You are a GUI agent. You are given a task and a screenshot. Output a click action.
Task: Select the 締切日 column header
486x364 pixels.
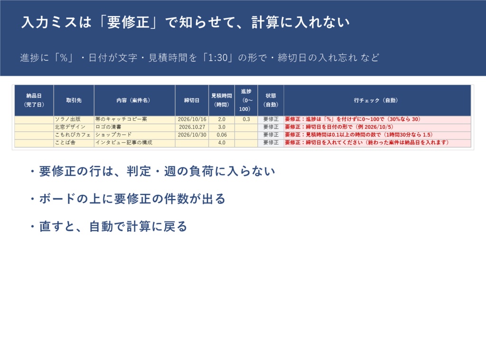coord(192,100)
